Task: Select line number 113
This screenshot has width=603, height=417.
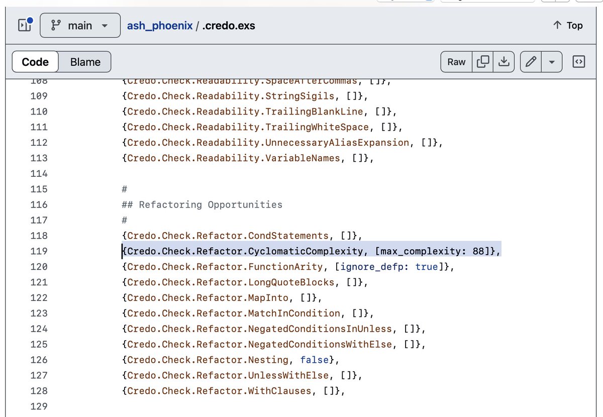Action: (39, 158)
